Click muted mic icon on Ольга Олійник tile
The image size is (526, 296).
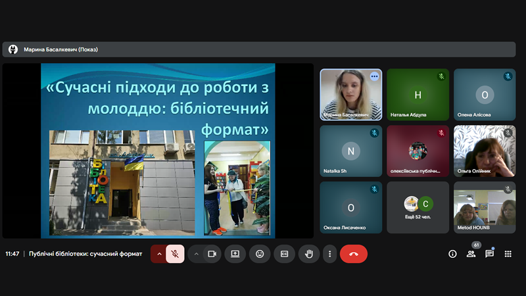pos(508,133)
